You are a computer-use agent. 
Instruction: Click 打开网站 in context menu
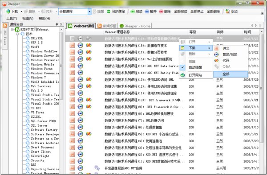(196, 75)
